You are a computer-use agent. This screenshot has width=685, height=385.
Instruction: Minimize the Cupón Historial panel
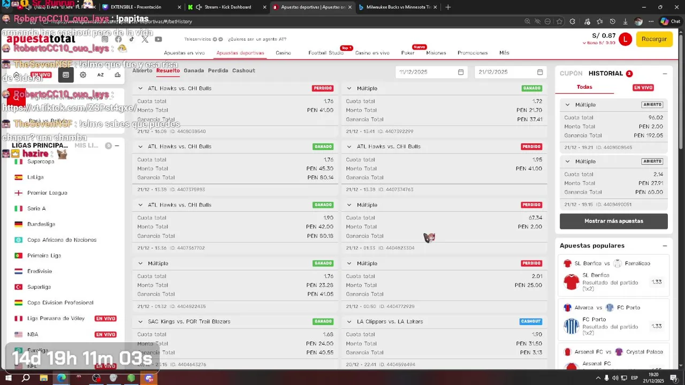pos(665,74)
